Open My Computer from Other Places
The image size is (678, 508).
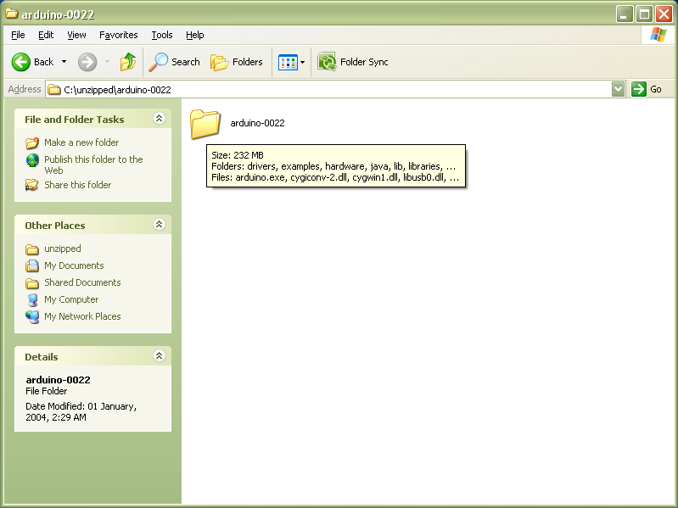71,299
